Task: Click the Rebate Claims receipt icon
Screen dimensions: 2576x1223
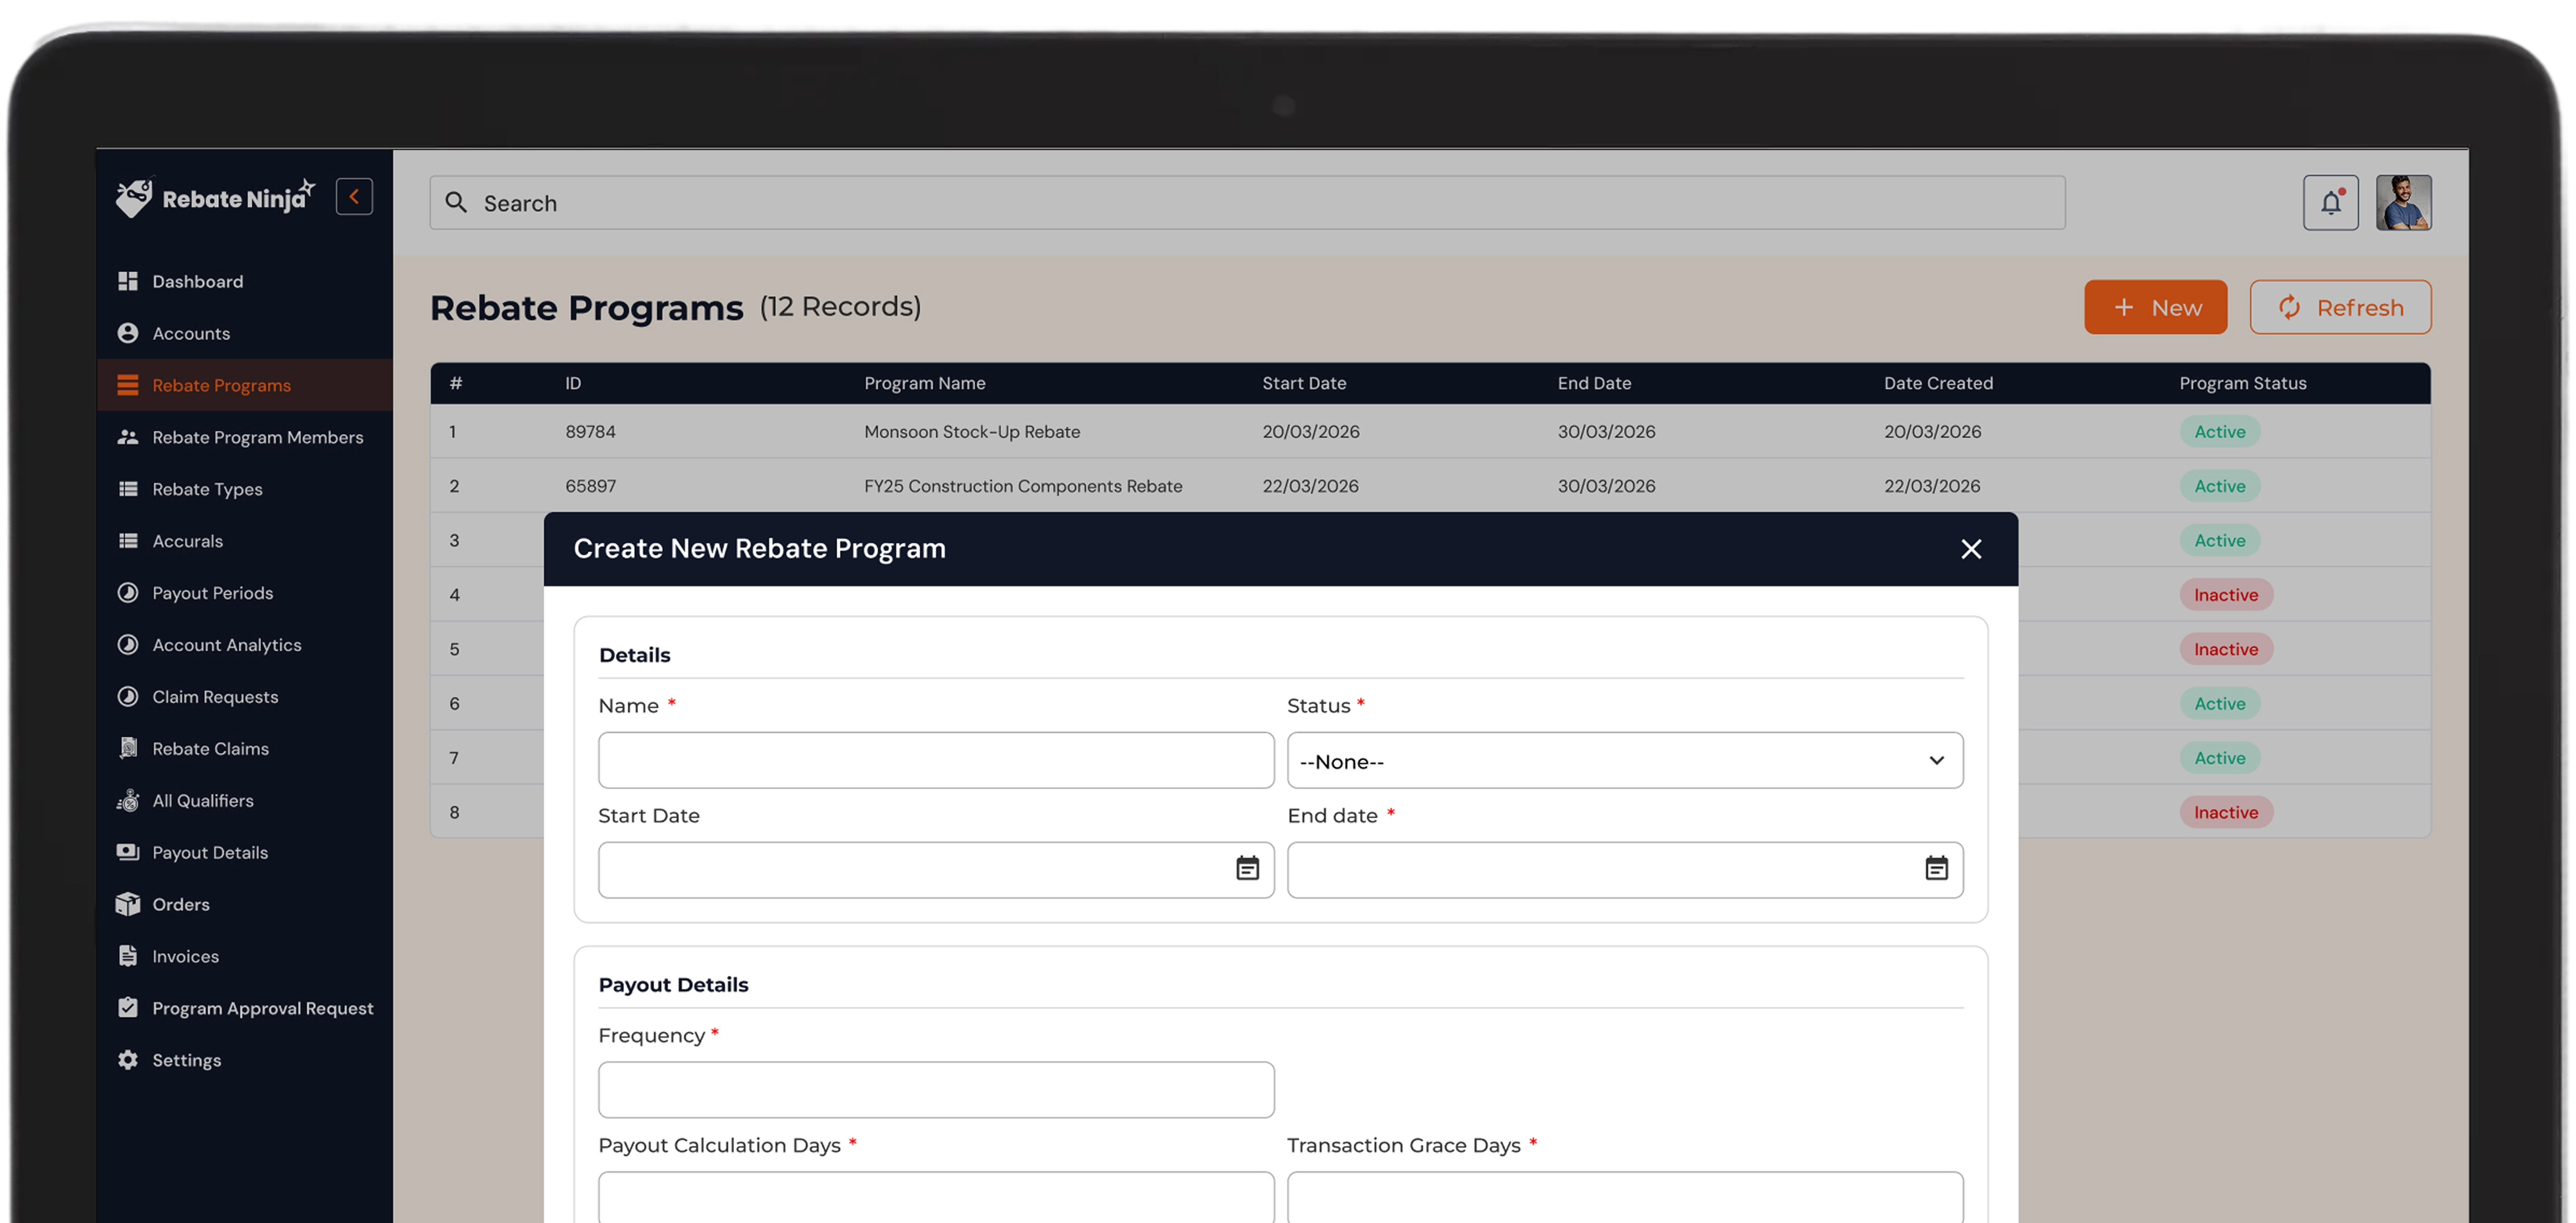Action: (x=127, y=749)
